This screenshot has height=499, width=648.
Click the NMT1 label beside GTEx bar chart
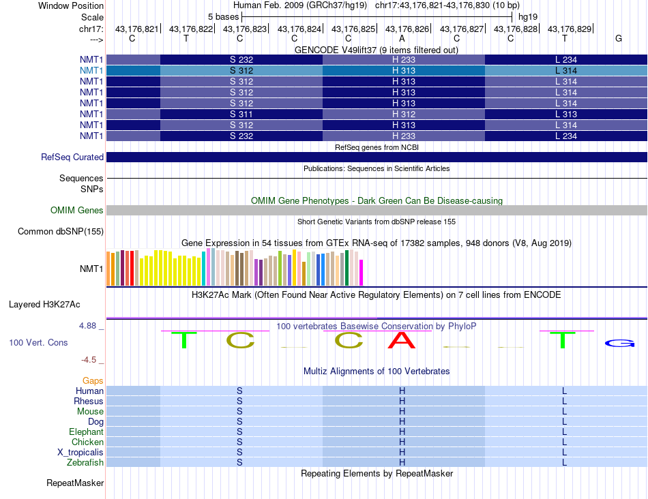pyautogui.click(x=91, y=269)
